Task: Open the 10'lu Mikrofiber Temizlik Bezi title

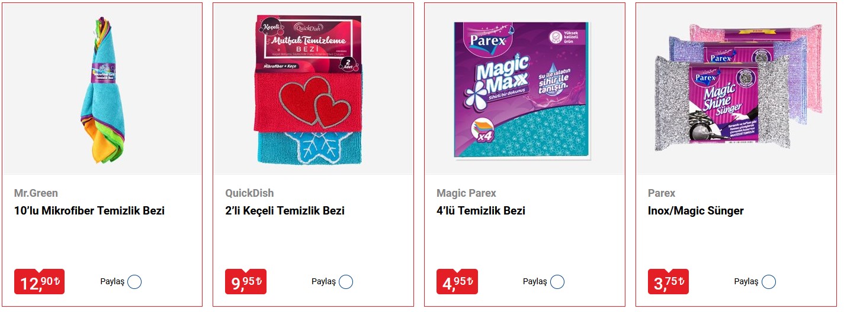Action: 89,211
